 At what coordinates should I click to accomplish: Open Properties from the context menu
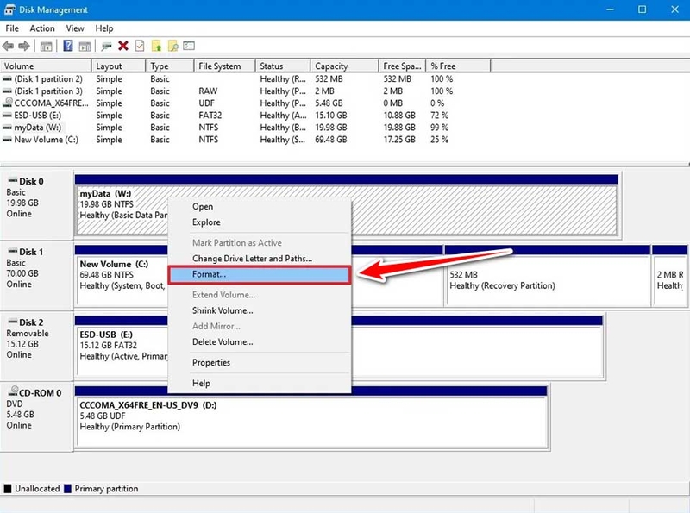(x=260, y=362)
